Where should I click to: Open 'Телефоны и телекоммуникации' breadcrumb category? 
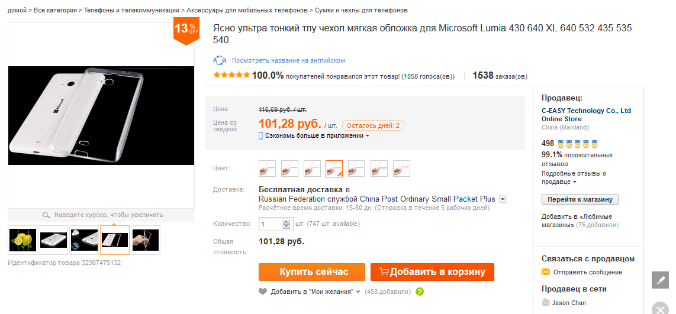pyautogui.click(x=133, y=11)
